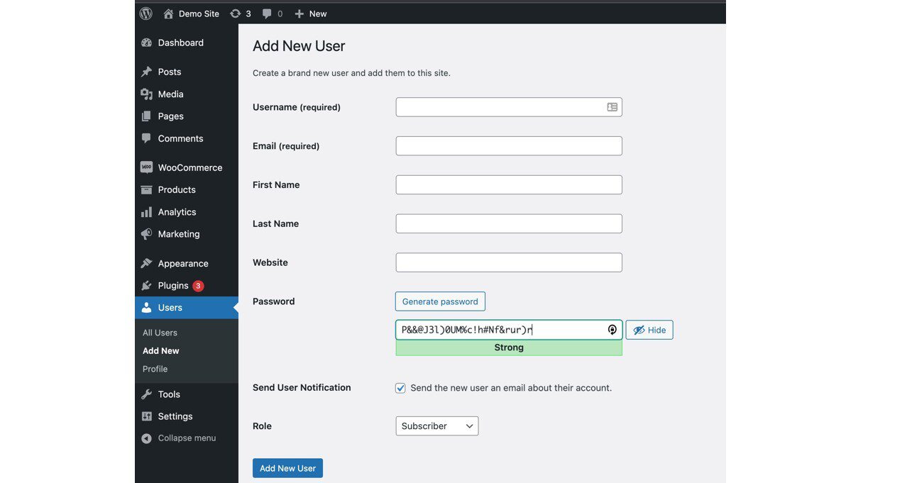Open the Role dropdown
The height and width of the screenshot is (483, 907).
pyautogui.click(x=436, y=426)
